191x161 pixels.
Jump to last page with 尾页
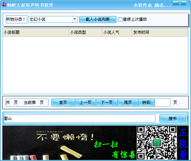coord(128,103)
